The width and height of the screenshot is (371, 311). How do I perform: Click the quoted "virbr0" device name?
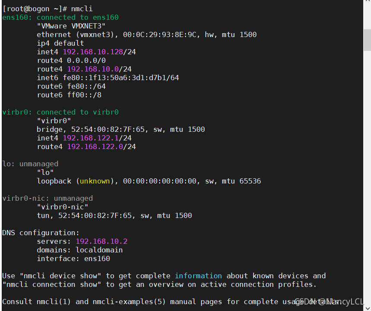coord(54,121)
